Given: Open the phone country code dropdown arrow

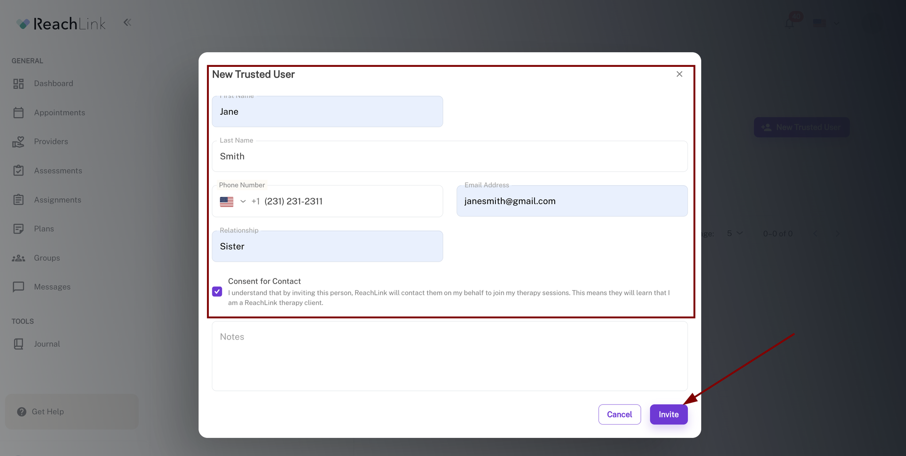Looking at the screenshot, I should (243, 201).
